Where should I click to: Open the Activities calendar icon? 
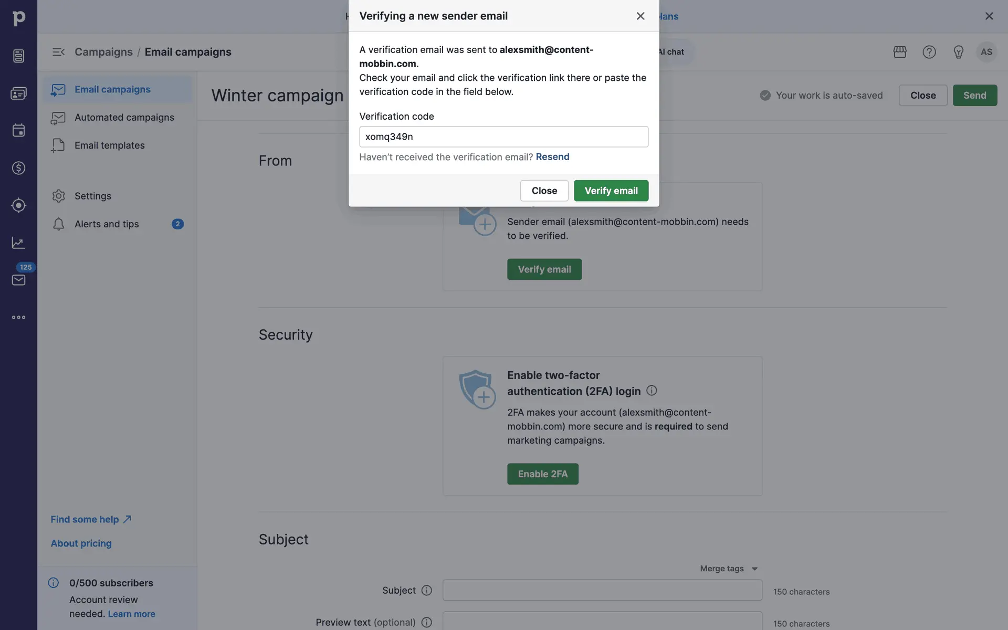pyautogui.click(x=18, y=130)
